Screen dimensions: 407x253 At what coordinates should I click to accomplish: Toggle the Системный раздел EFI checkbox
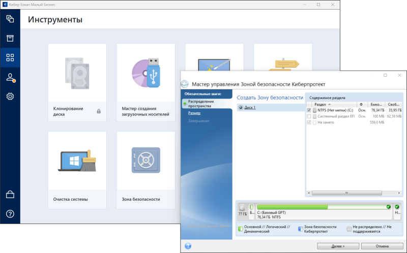309,116
